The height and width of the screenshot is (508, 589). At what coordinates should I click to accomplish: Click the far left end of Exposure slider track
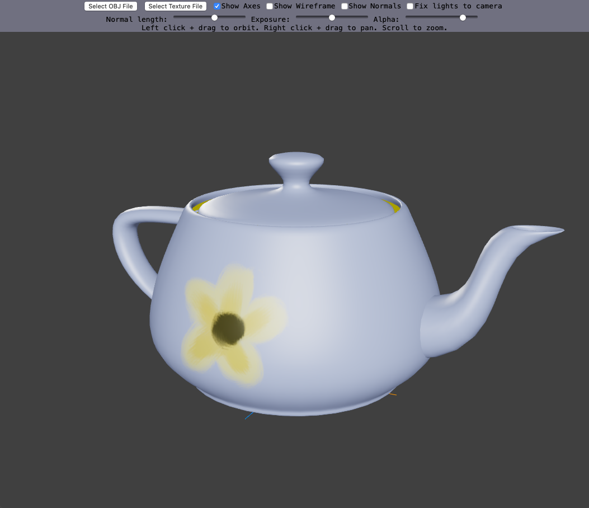coord(298,17)
